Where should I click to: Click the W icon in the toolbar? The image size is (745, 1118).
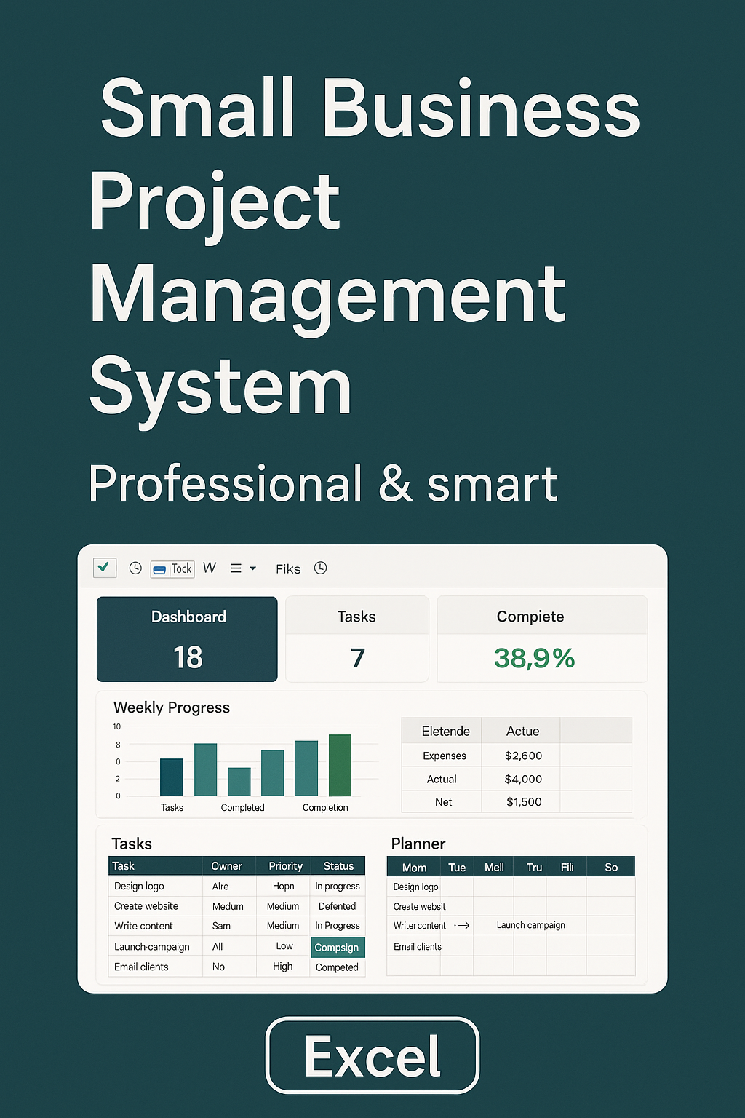[x=209, y=568]
